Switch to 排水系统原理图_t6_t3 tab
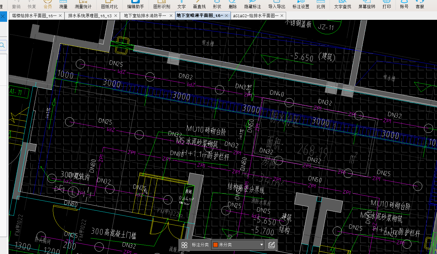 tap(90, 16)
